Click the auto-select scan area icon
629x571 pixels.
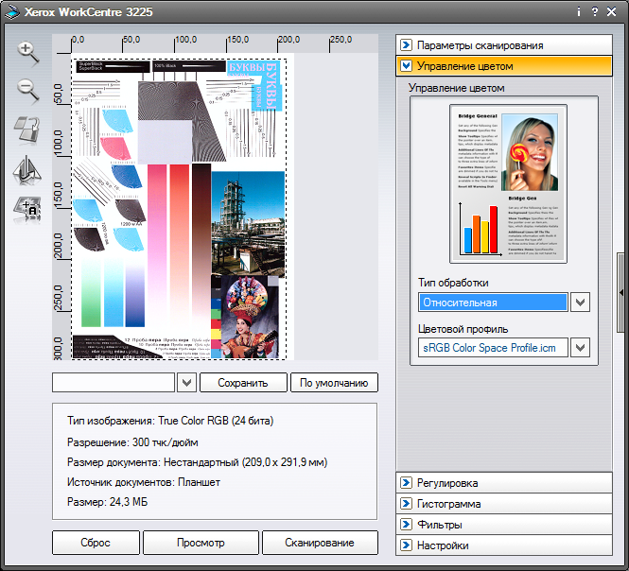(x=27, y=209)
